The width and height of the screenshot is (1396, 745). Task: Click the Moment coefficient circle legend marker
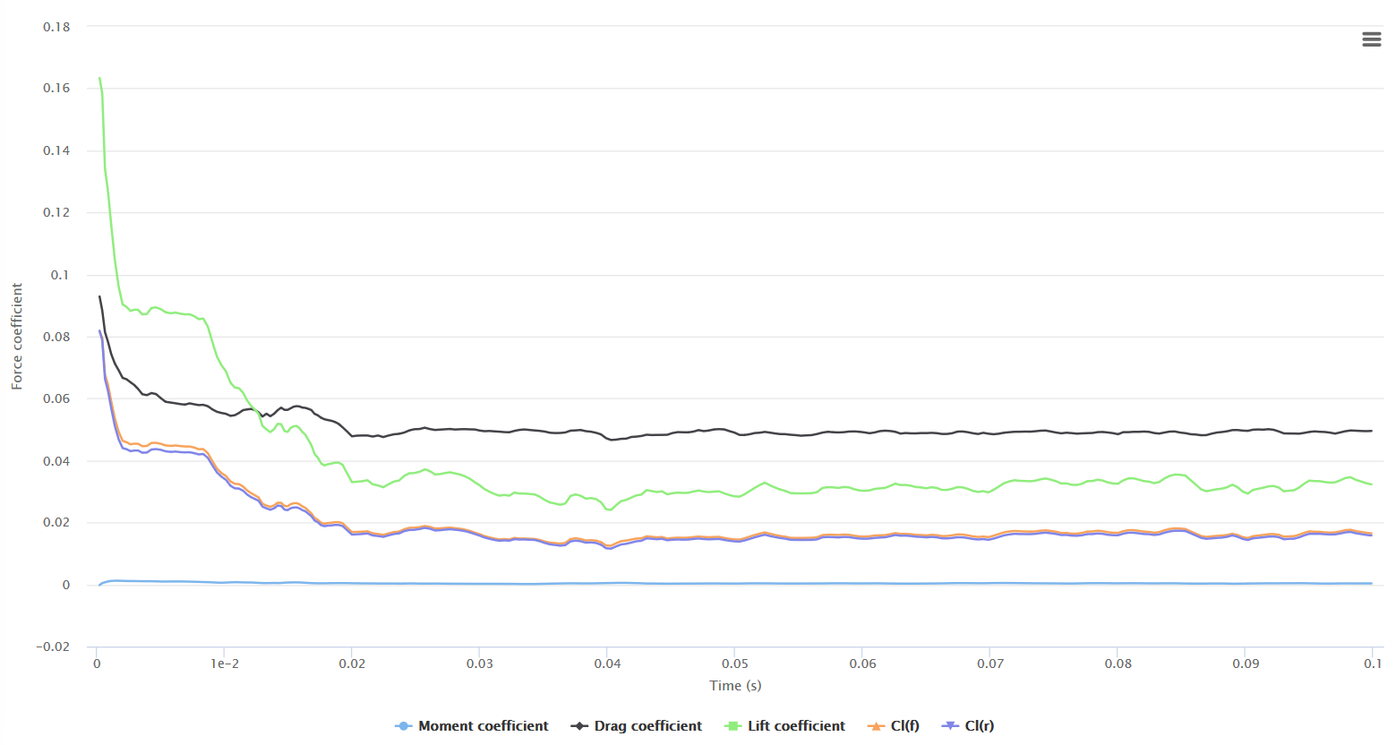click(x=404, y=726)
